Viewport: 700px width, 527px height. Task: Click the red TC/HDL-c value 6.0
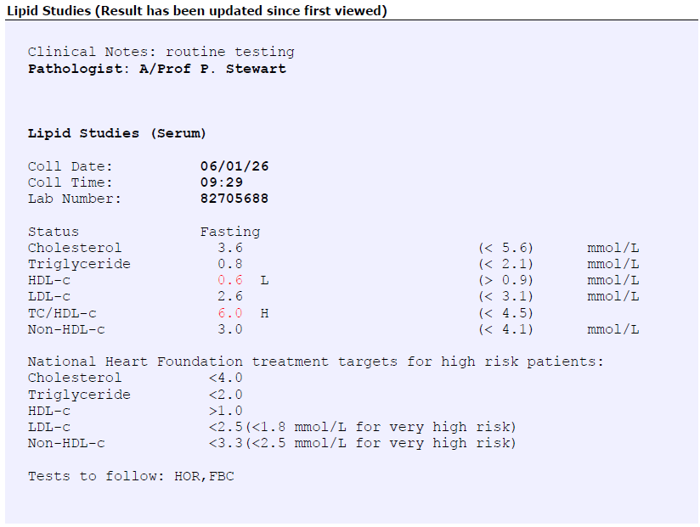[229, 313]
